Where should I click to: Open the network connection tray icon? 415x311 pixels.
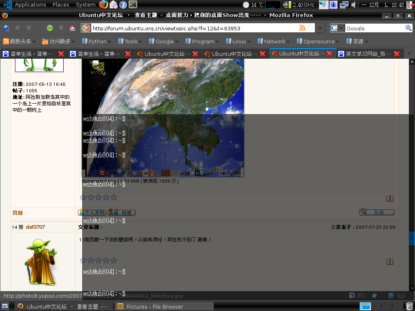[344, 5]
